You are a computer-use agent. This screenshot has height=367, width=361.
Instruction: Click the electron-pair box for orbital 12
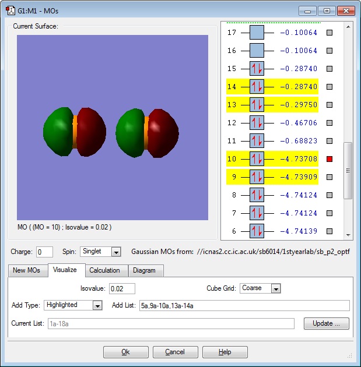coord(257,123)
